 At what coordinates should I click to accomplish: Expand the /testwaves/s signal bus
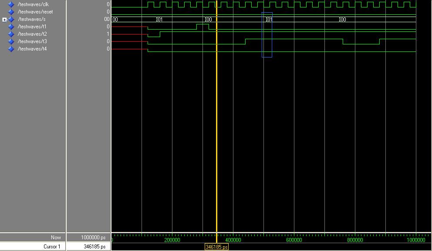[4, 20]
